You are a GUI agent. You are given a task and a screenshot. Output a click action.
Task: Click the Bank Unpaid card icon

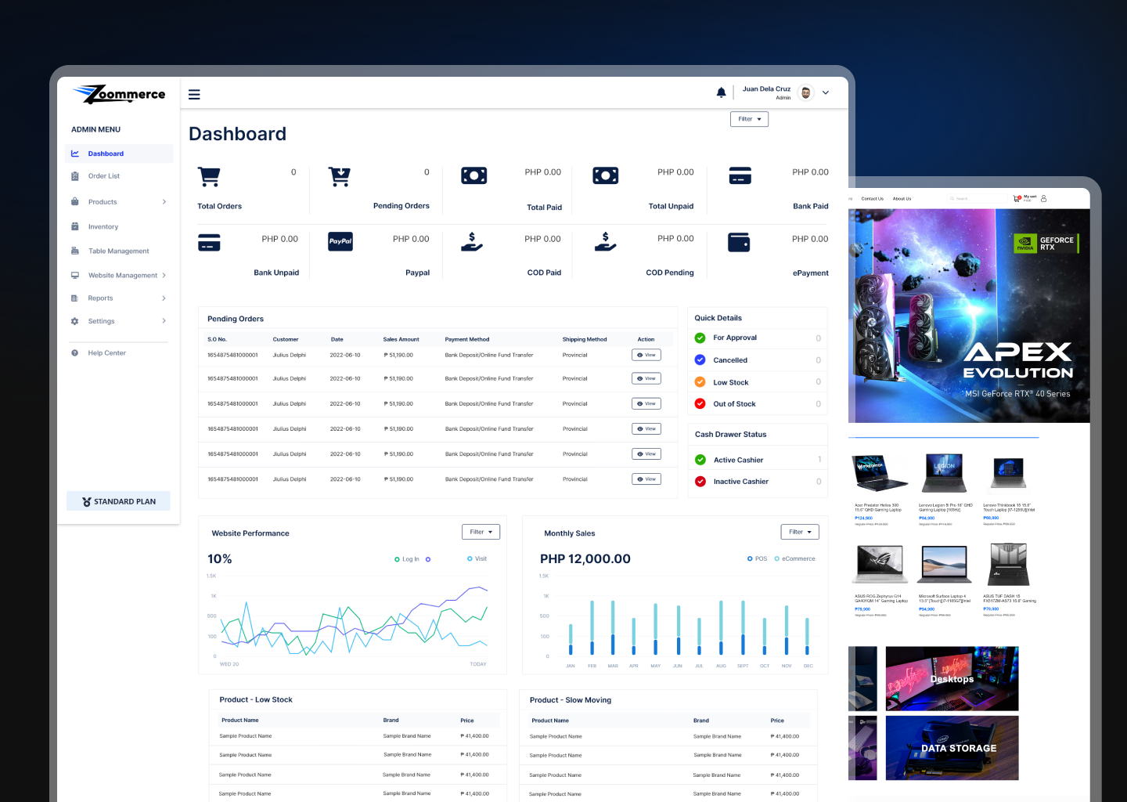(209, 242)
